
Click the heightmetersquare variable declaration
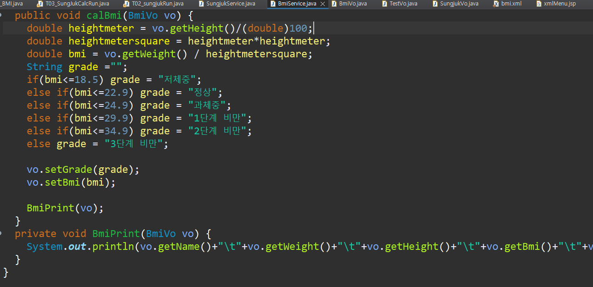pos(119,41)
